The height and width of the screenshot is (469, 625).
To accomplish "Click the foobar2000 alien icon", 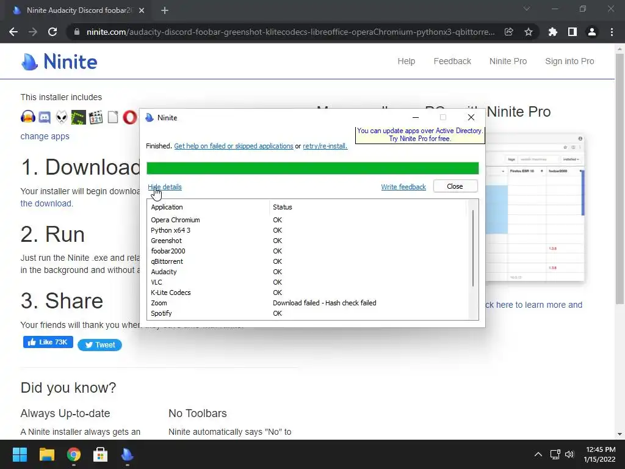I will click(62, 117).
